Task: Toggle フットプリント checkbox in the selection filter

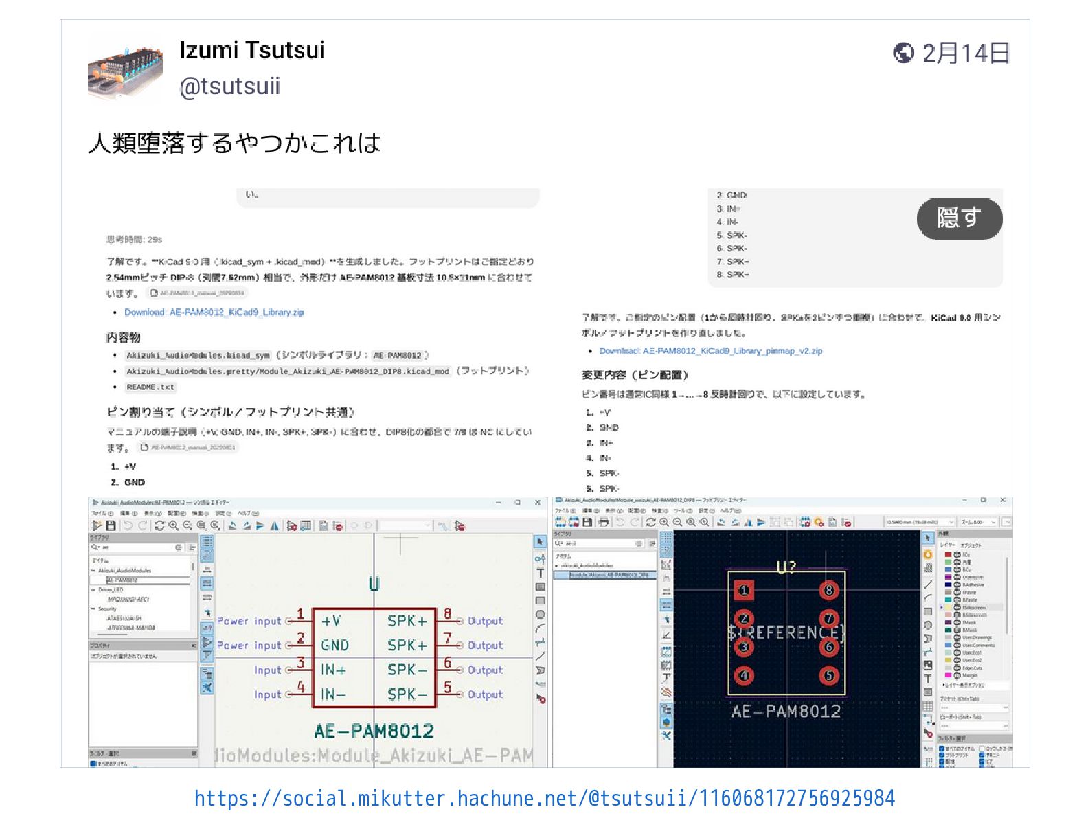Action: pyautogui.click(x=942, y=755)
